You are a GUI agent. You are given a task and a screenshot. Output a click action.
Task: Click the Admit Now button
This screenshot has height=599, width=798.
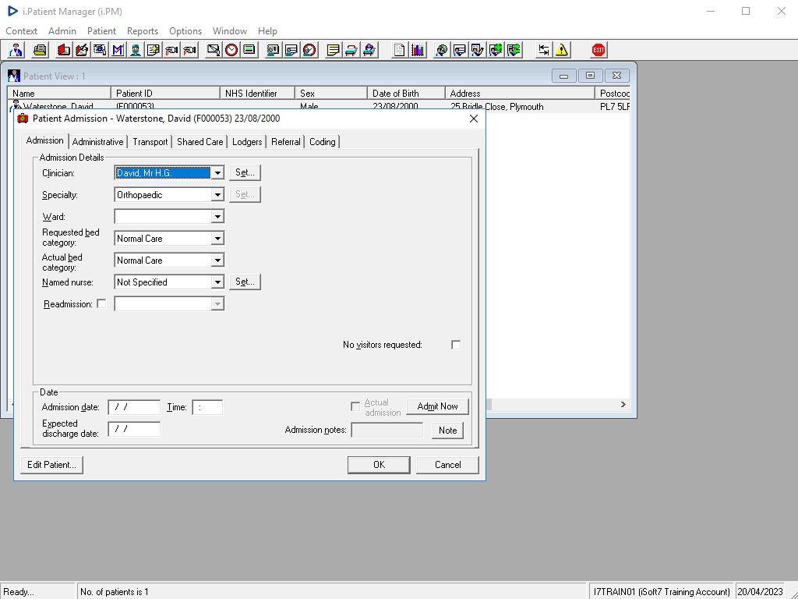[x=437, y=406]
